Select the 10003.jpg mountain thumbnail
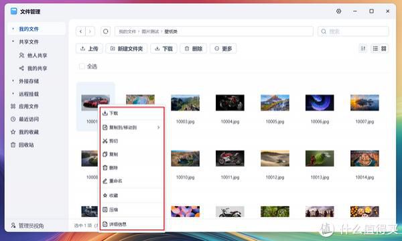Screen dimensions: 402x241 [185, 102]
